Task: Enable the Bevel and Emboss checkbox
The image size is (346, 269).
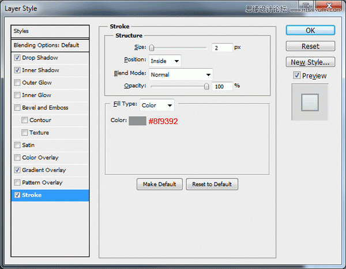Action: coord(17,107)
